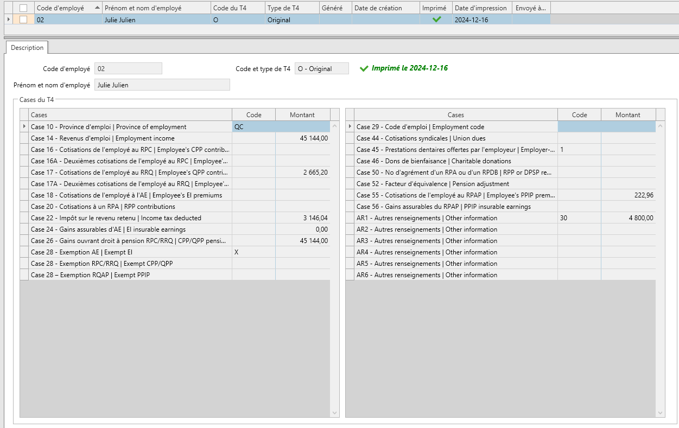Select the highlighted code cell for Case 29

580,127
